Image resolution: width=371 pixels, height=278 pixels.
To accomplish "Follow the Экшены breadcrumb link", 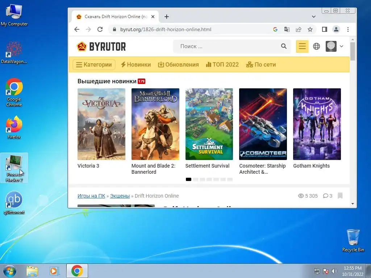I will [120, 196].
